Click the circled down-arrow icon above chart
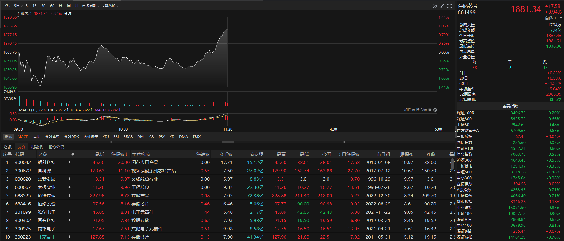This screenshot has height=241, width=564. (435, 6)
